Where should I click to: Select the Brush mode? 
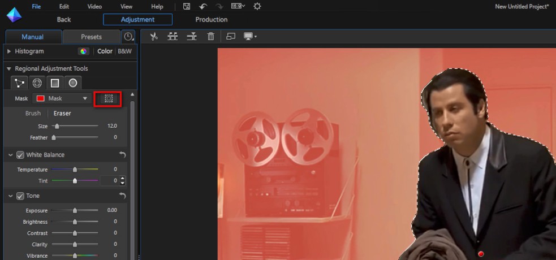33,114
